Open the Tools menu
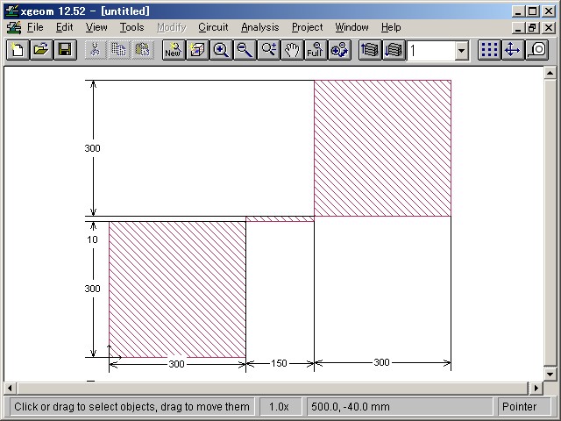Viewport: 561px width, 421px height. click(131, 27)
